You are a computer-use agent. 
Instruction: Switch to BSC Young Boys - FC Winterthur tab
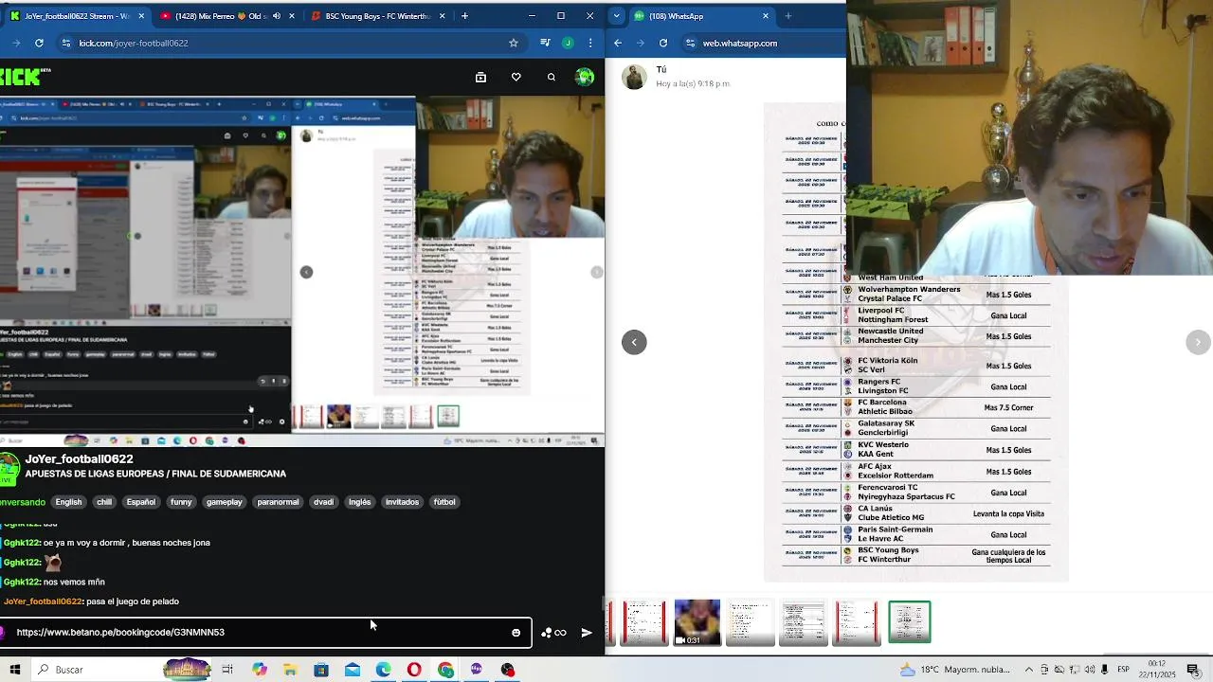[377, 16]
